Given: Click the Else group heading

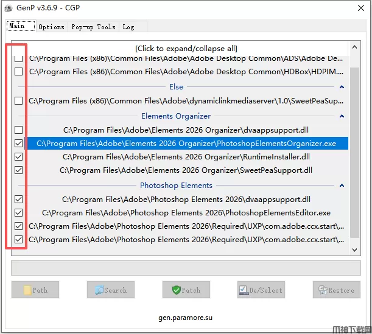Looking at the screenshot, I should pos(176,87).
